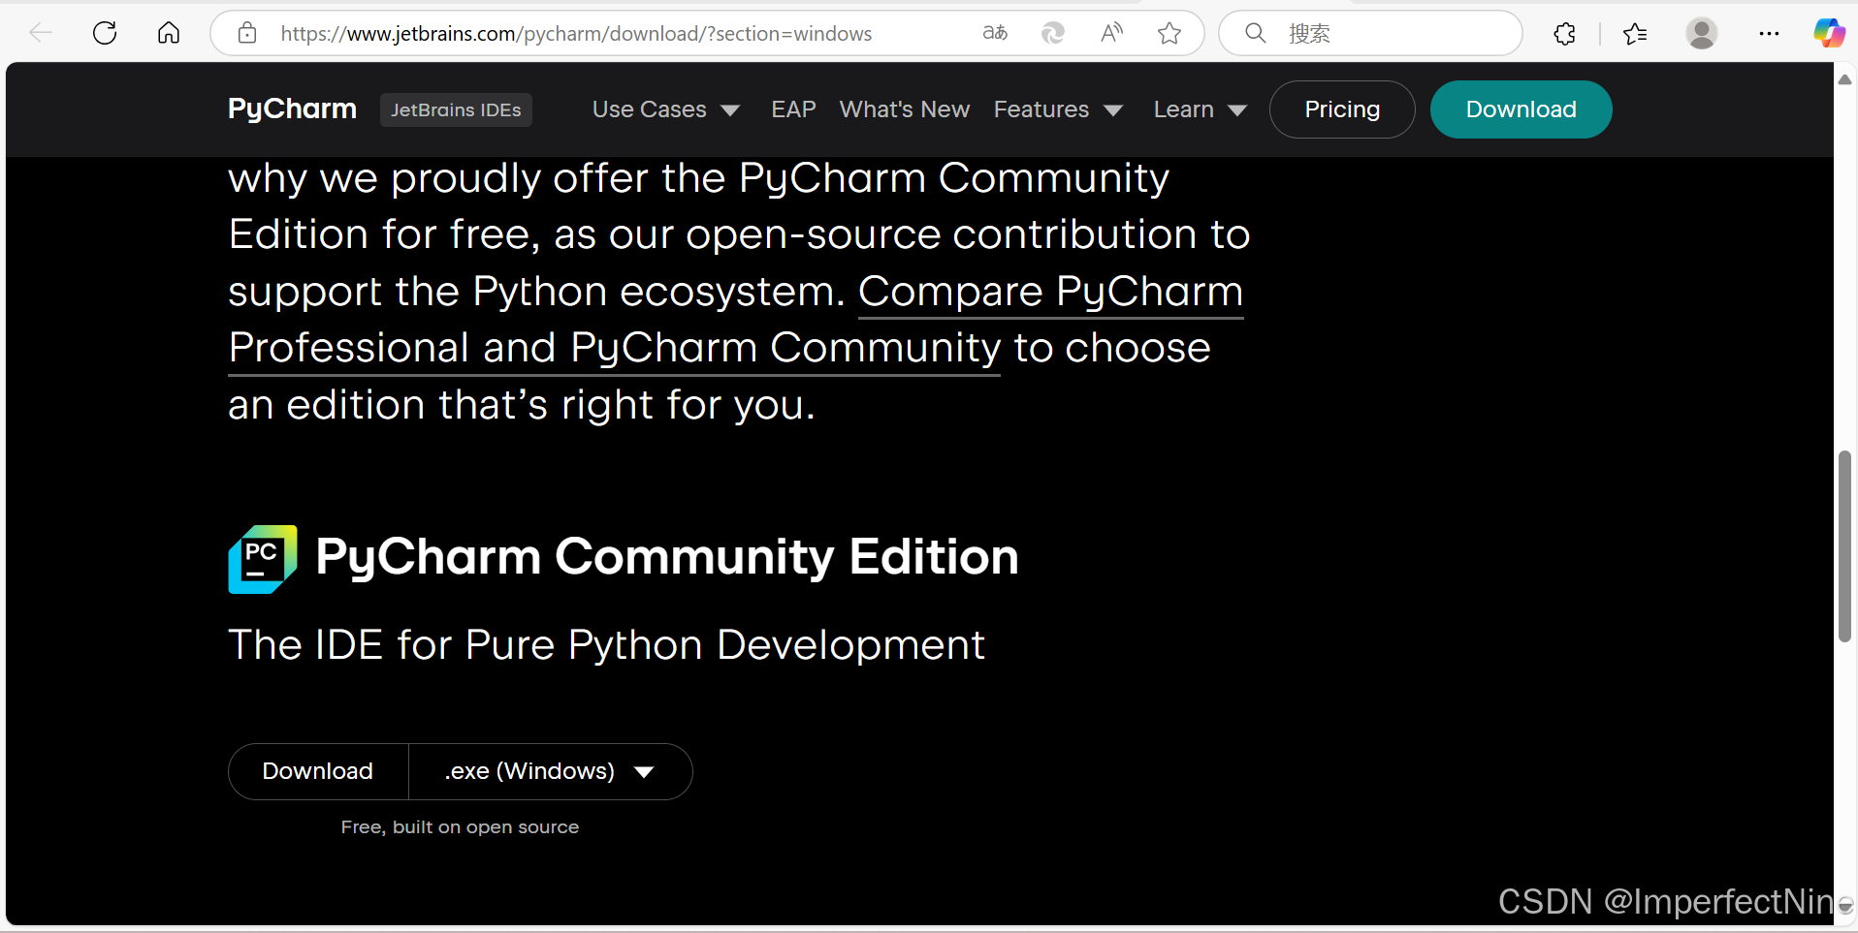Screen dimensions: 1858x933
Task: Click the vertical scrollbar thumb
Action: [1844, 545]
